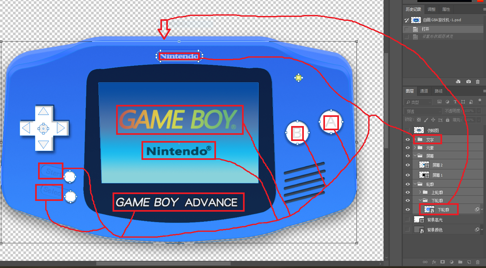
Task: Open the History panel flyout menu
Action: 484,9
